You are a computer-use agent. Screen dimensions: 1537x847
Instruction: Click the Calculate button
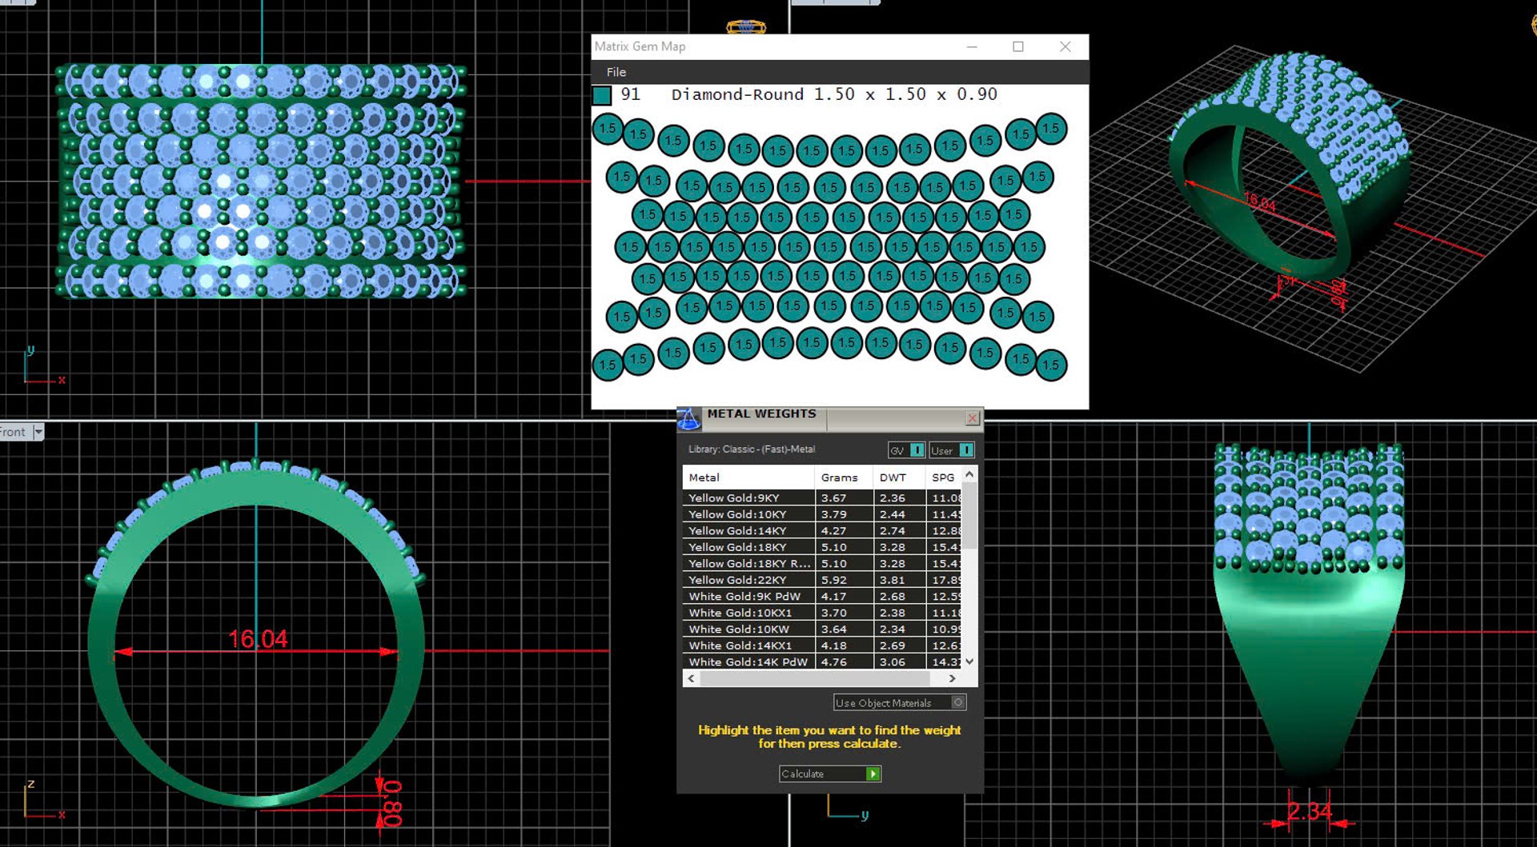tap(830, 773)
